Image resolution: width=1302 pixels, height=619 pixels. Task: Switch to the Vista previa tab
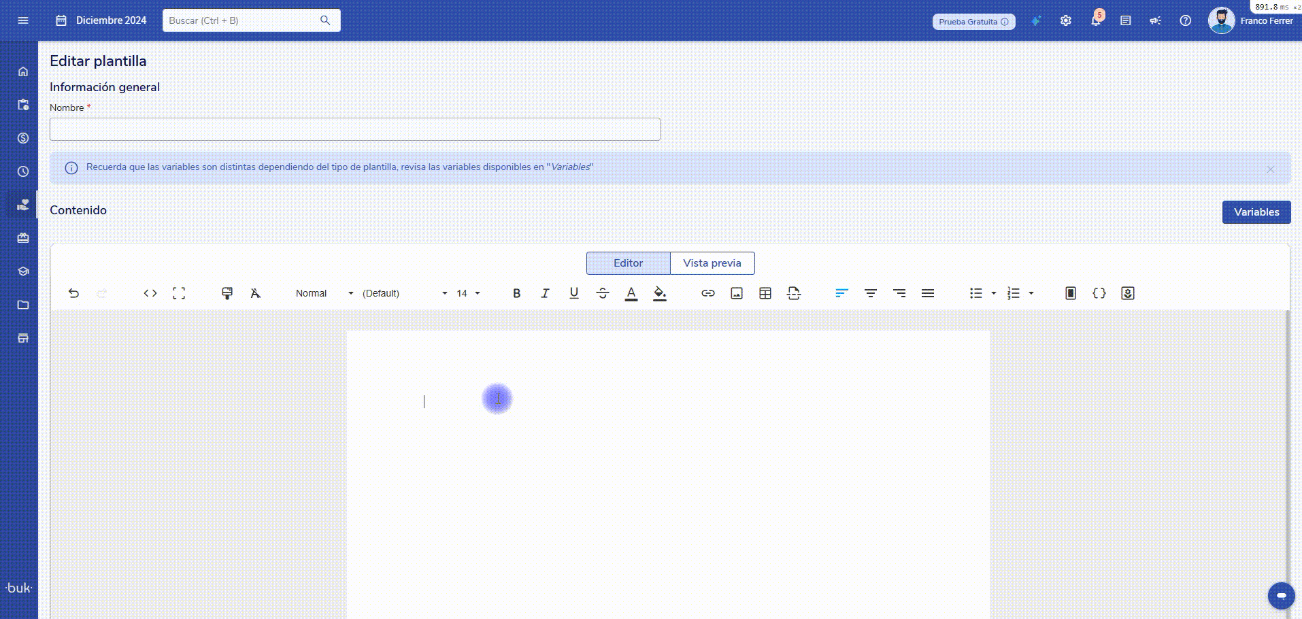[712, 263]
